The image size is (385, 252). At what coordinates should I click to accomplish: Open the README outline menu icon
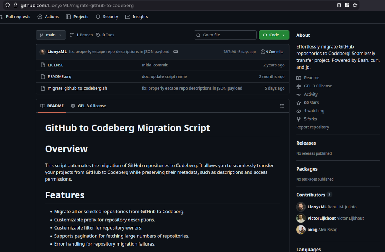(282, 106)
